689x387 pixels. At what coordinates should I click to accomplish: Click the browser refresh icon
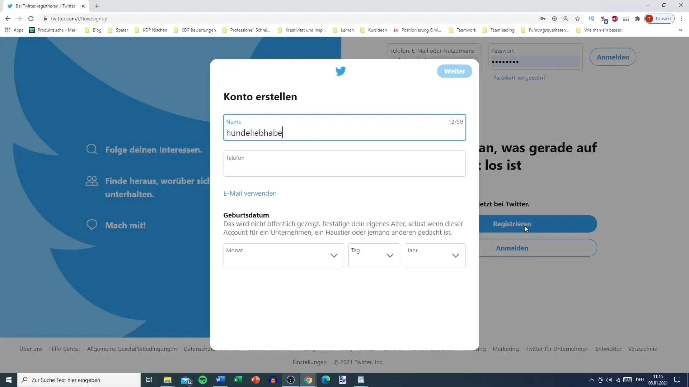click(x=31, y=19)
